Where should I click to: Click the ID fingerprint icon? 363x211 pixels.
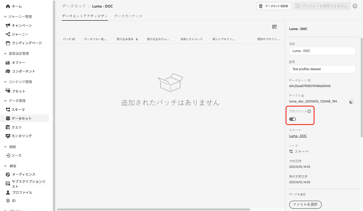coord(8,201)
